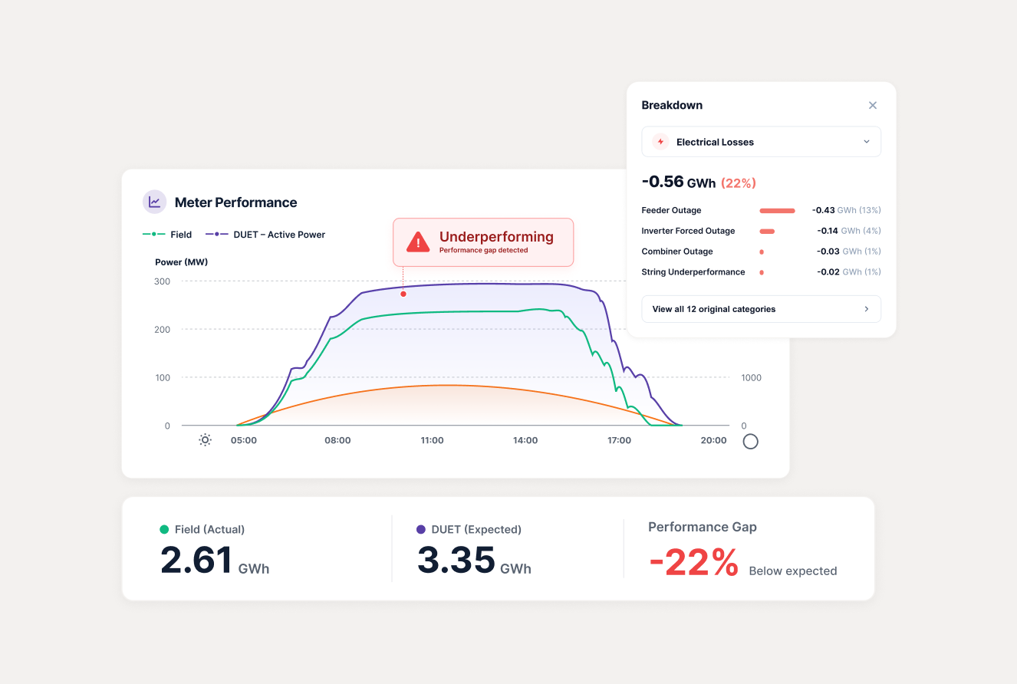Click the Power (MW) axis title
This screenshot has height=684, width=1017.
[x=182, y=262]
